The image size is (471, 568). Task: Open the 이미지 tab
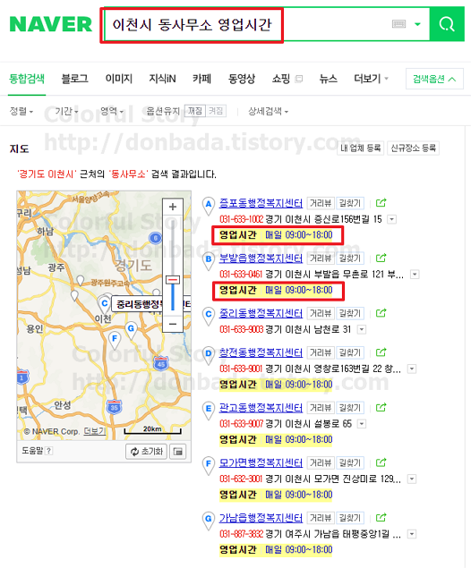point(118,79)
